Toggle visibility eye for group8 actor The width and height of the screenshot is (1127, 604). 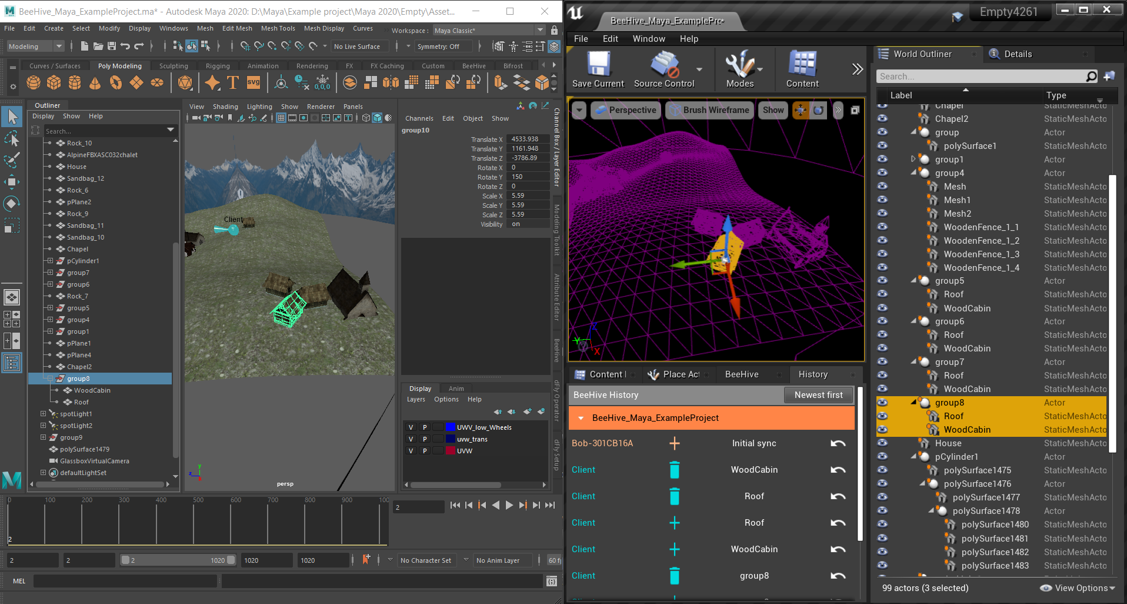click(882, 403)
